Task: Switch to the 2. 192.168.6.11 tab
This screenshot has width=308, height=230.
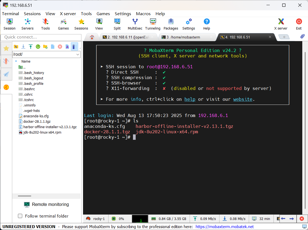Action: tap(128, 37)
